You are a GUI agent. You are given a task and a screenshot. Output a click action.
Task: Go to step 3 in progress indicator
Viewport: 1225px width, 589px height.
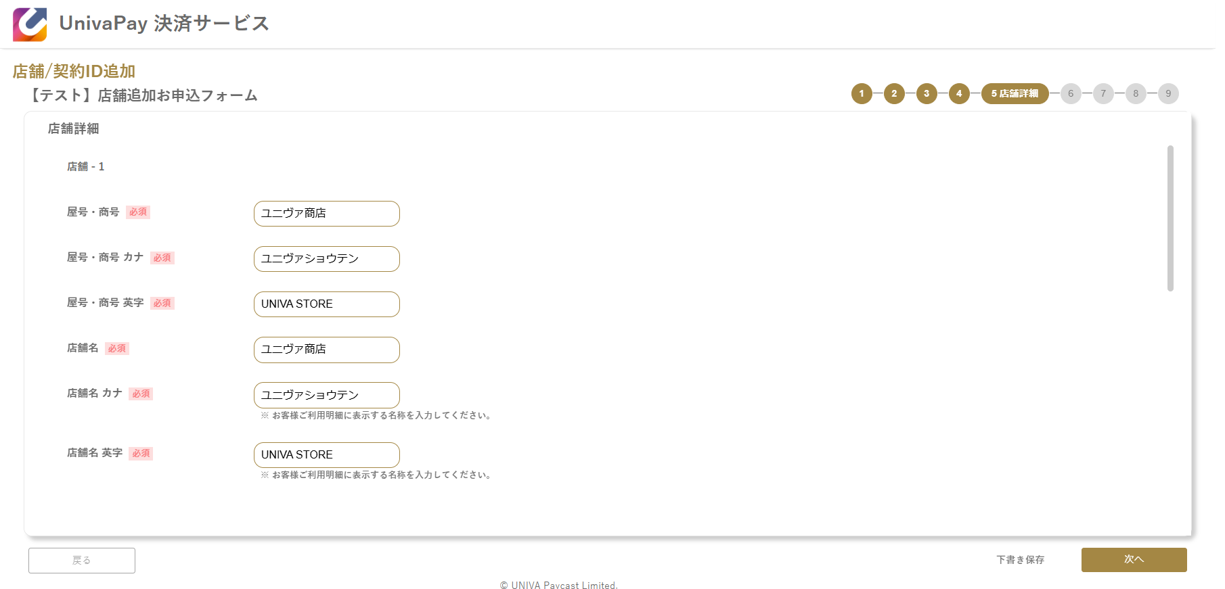[x=927, y=93]
